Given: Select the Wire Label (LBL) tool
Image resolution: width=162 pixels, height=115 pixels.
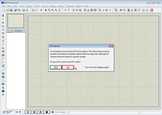Looking at the screenshot, I should click(x=3, y=26).
